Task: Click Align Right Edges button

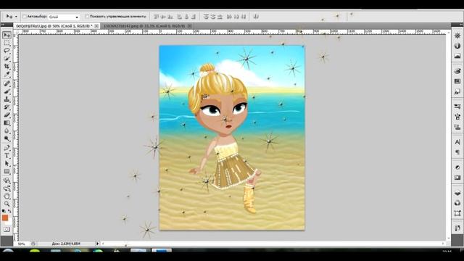Action: [x=194, y=17]
